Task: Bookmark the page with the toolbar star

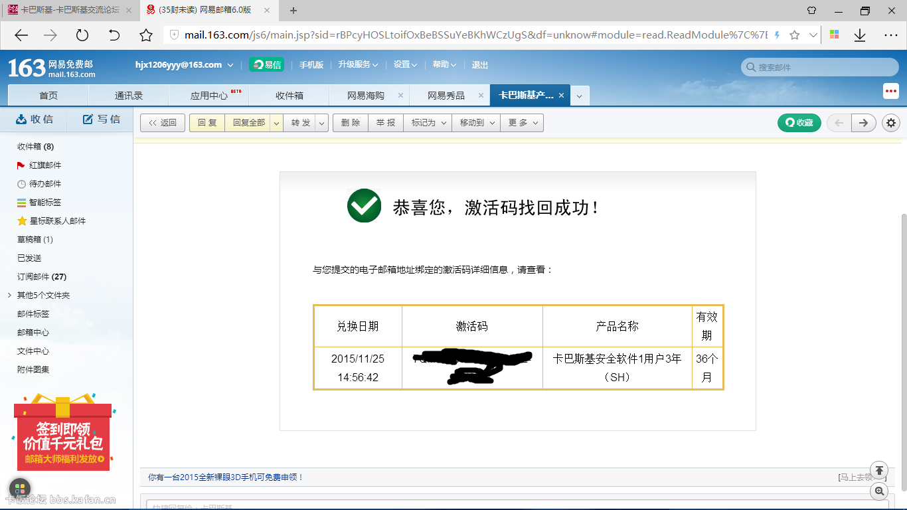Action: tap(146, 35)
